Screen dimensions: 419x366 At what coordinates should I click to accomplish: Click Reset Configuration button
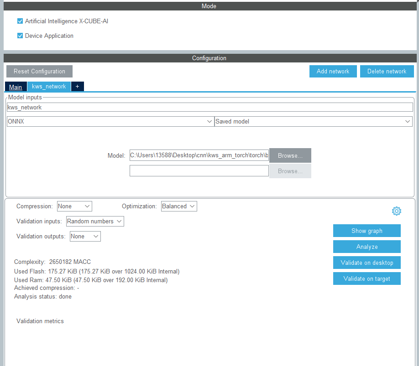39,71
